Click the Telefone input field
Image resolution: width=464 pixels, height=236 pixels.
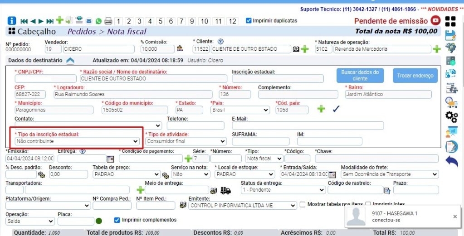[195, 125]
